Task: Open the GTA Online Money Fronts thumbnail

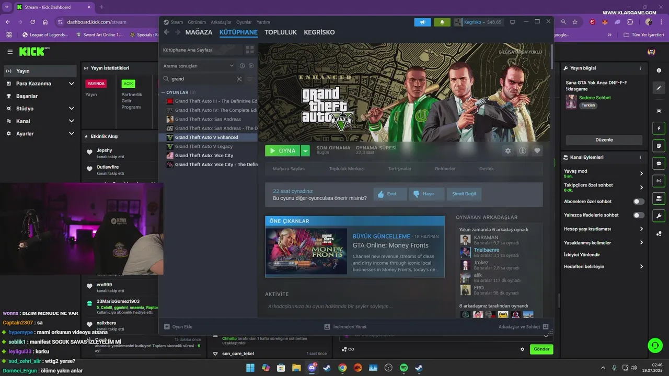Action: [306, 251]
